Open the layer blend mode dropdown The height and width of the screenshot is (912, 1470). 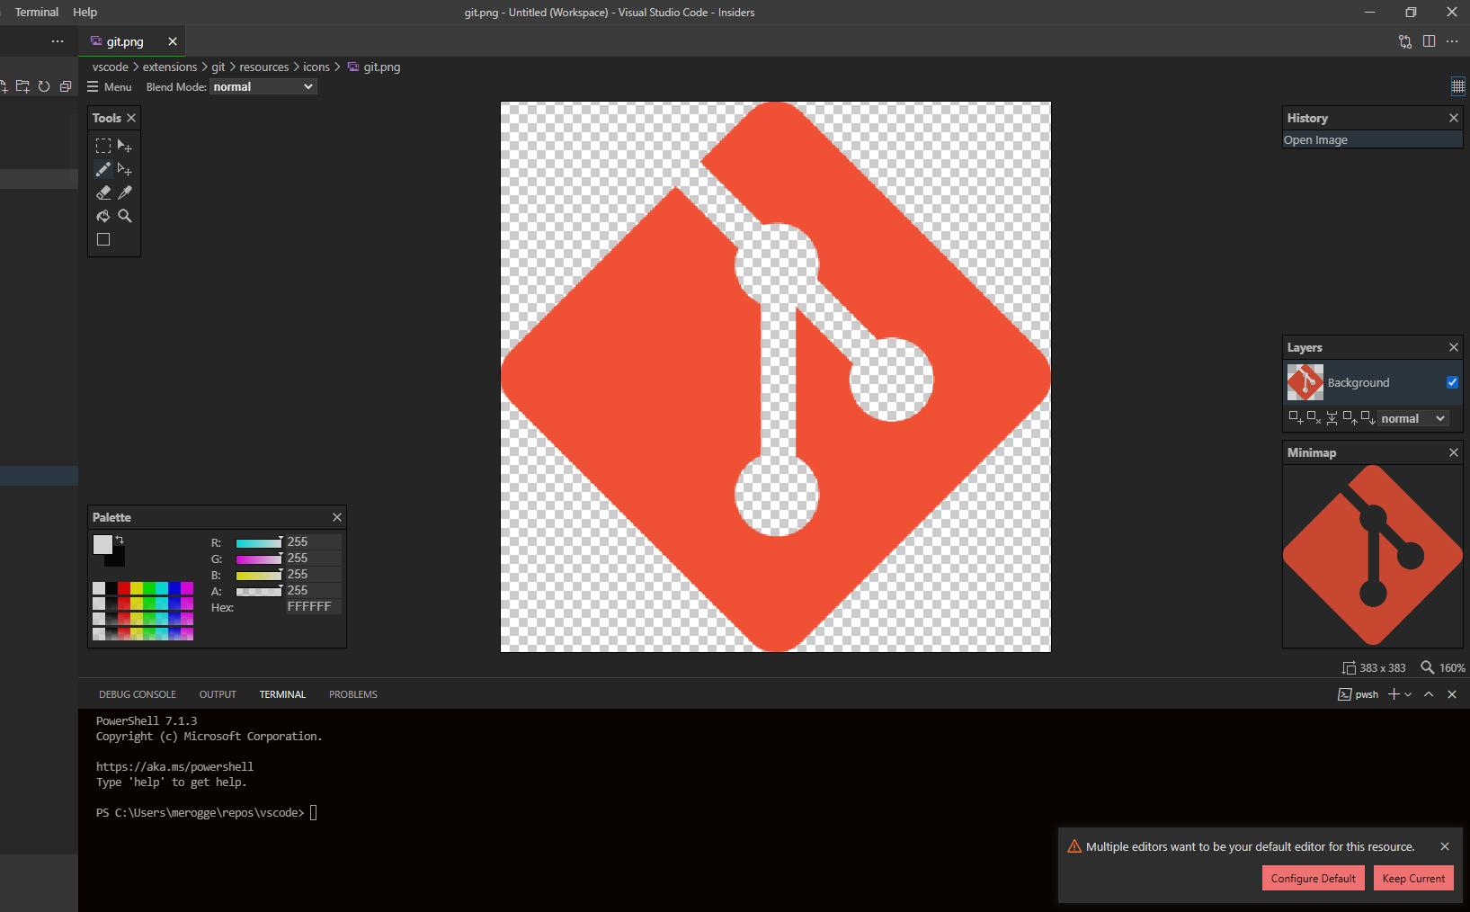point(1413,418)
